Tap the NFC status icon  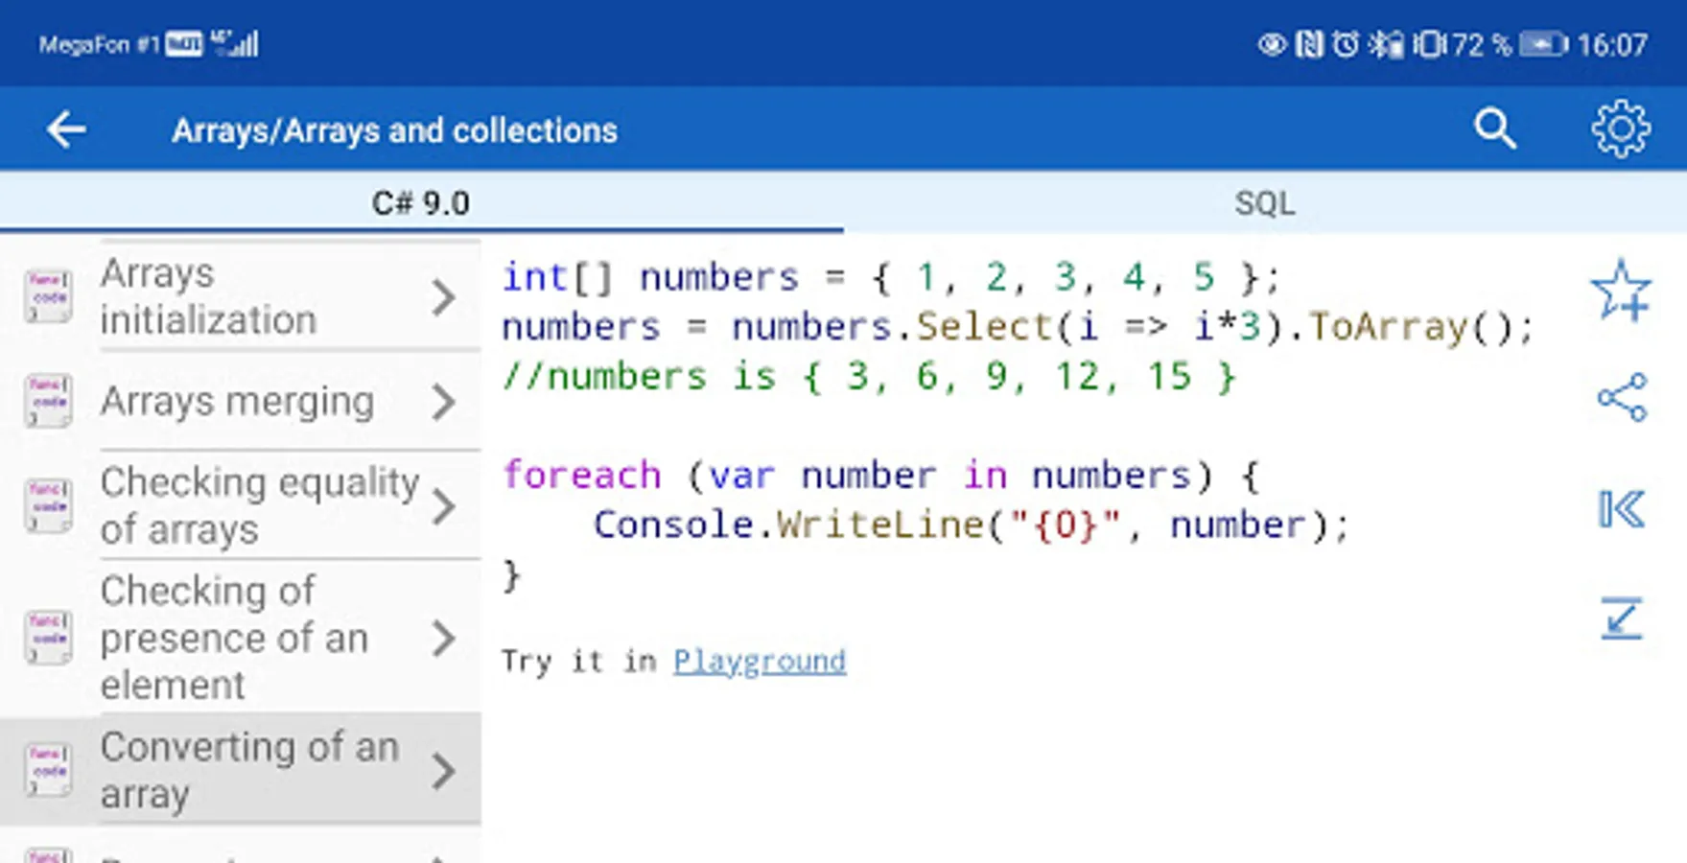click(1309, 44)
